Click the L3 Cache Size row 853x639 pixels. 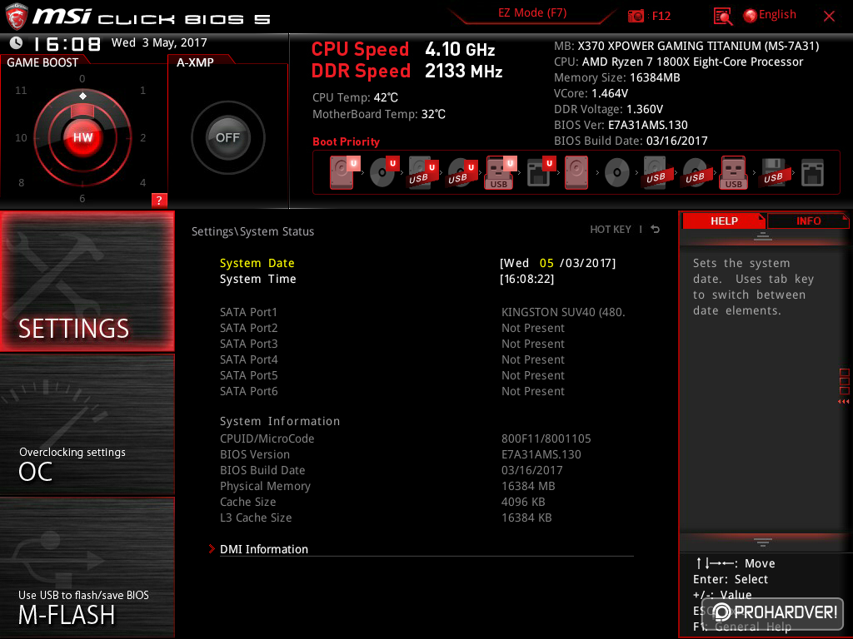386,518
